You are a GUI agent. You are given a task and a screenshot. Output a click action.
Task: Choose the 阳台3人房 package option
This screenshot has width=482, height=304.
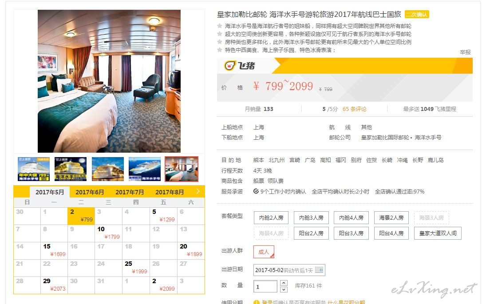[x=351, y=233]
